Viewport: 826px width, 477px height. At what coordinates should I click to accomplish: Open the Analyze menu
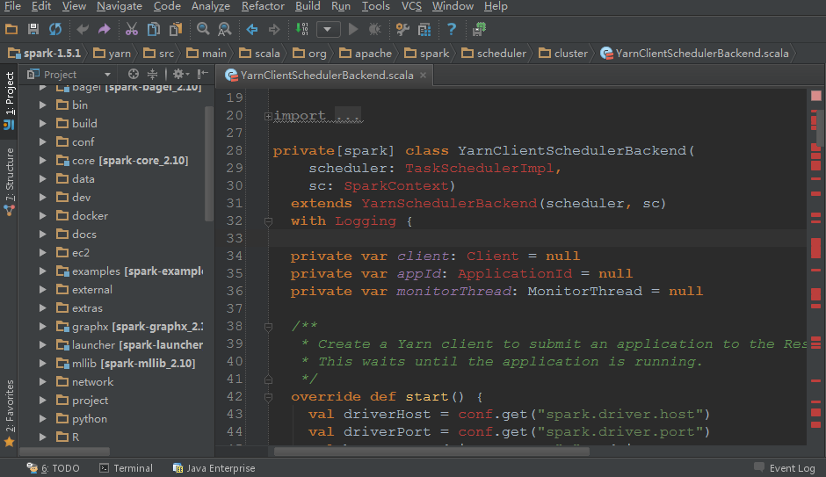[211, 6]
